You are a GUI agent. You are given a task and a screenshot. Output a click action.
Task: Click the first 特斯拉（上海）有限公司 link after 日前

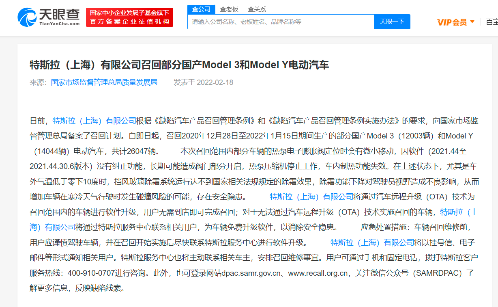[94, 121]
